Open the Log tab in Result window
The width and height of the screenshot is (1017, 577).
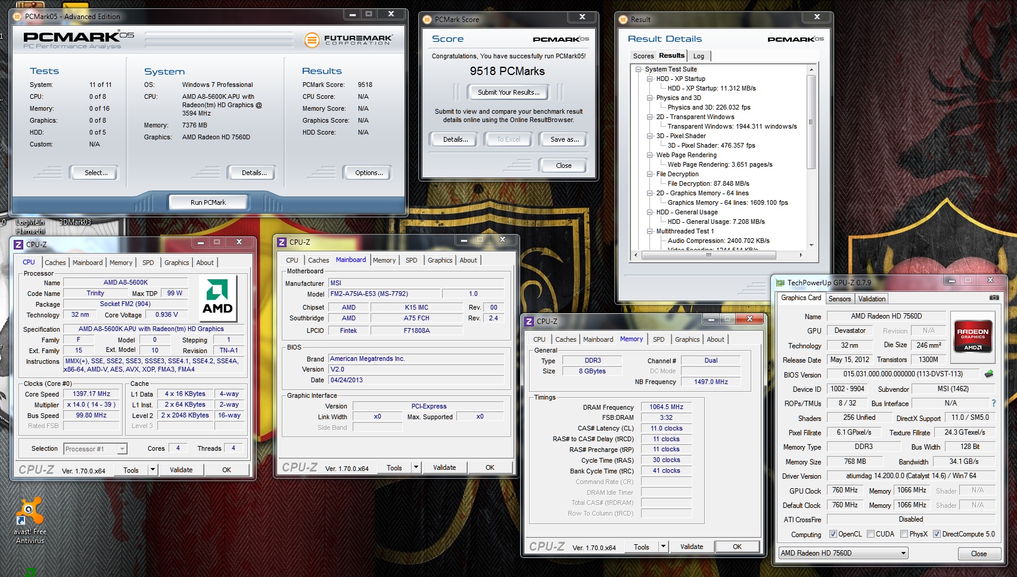coord(699,56)
